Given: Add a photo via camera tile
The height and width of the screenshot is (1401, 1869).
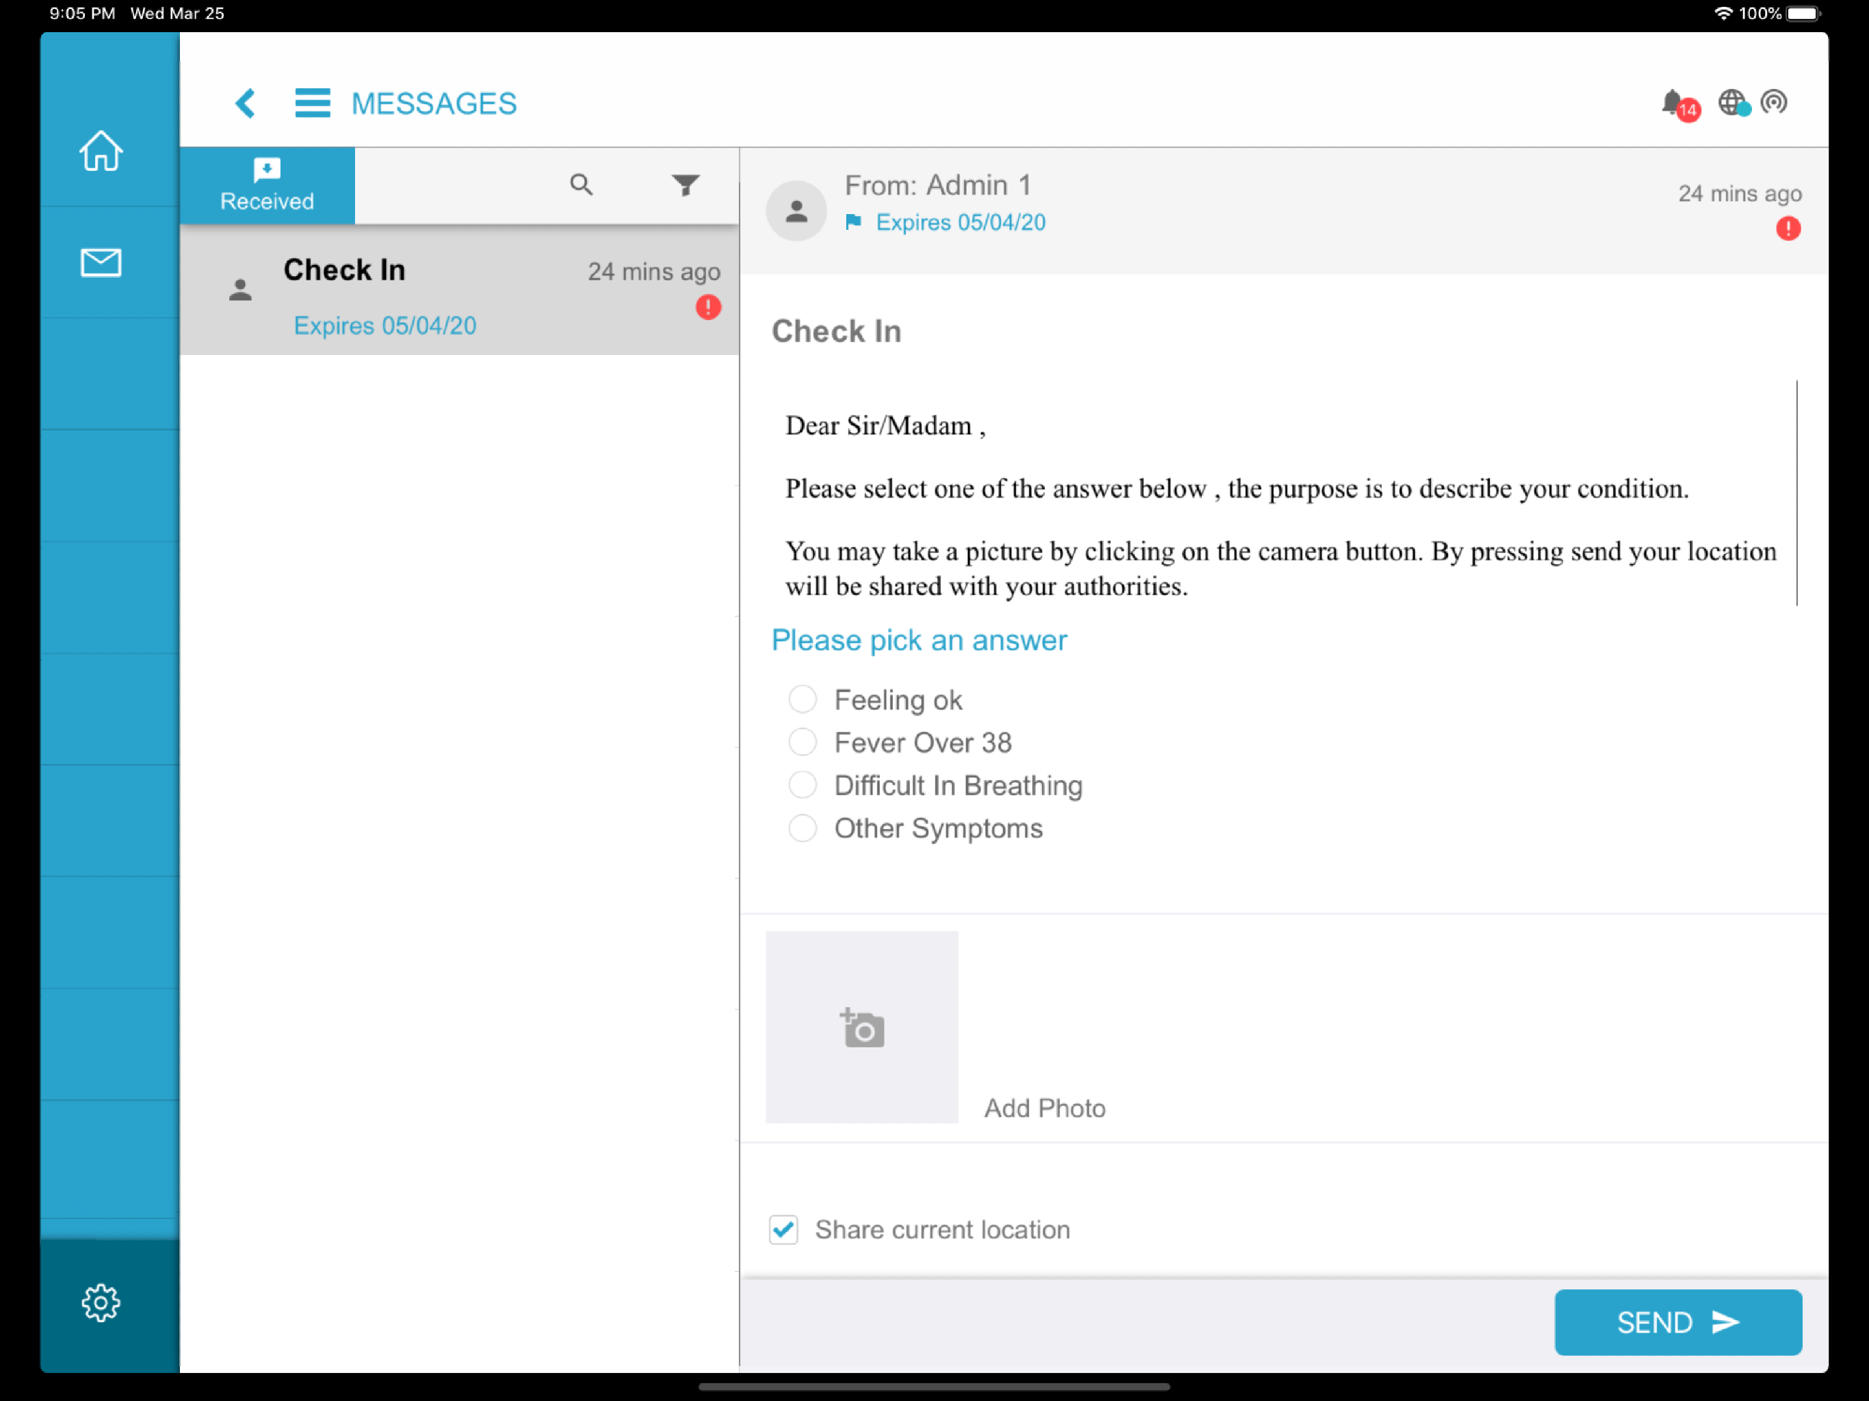Looking at the screenshot, I should tap(861, 1027).
